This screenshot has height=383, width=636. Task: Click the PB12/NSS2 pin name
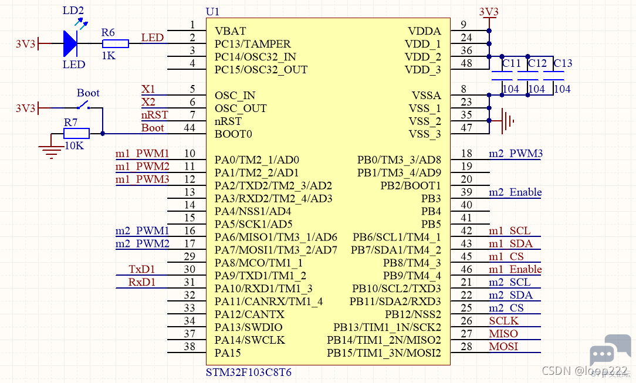click(x=413, y=314)
